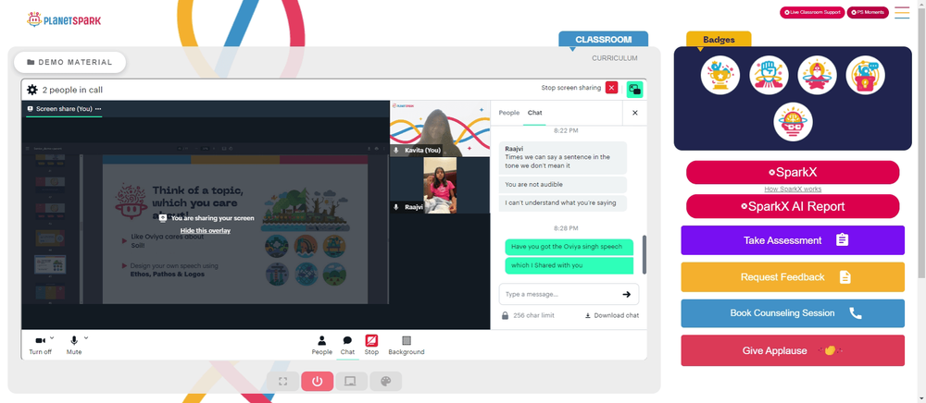Image resolution: width=926 pixels, height=403 pixels.
Task: Click Take Assessment button
Action: pos(793,240)
